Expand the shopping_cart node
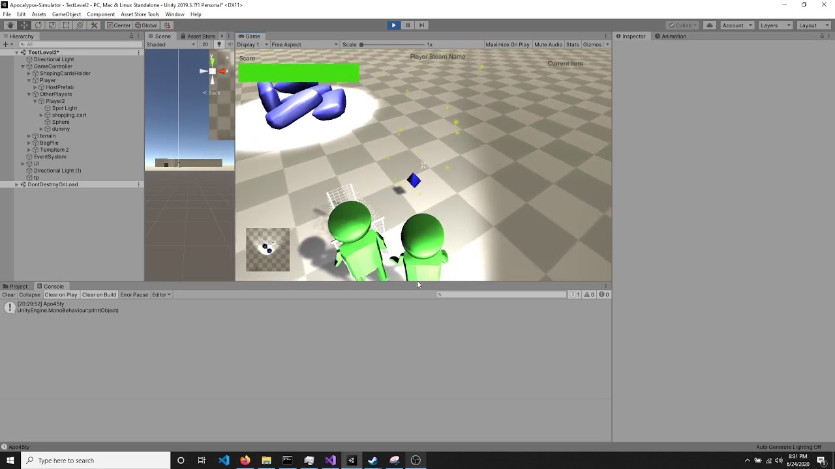Image resolution: width=835 pixels, height=469 pixels. pyautogui.click(x=41, y=115)
